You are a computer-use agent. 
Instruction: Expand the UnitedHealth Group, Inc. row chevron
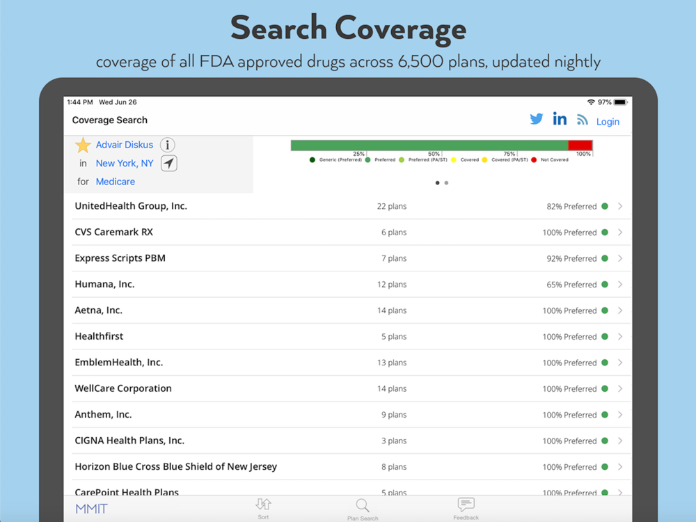(x=620, y=207)
